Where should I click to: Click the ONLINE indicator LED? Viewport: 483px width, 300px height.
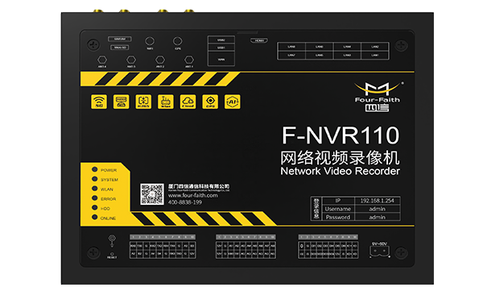tap(94, 217)
